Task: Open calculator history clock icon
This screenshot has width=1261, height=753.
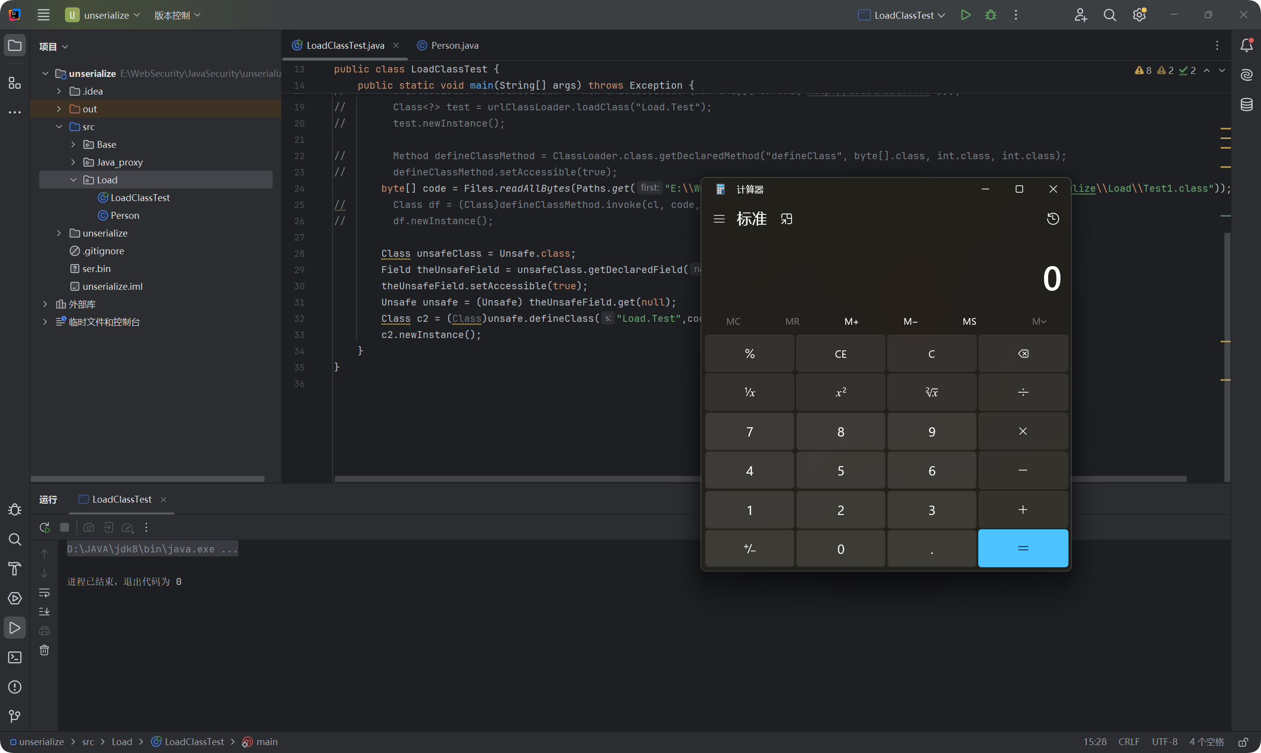Action: [1053, 219]
